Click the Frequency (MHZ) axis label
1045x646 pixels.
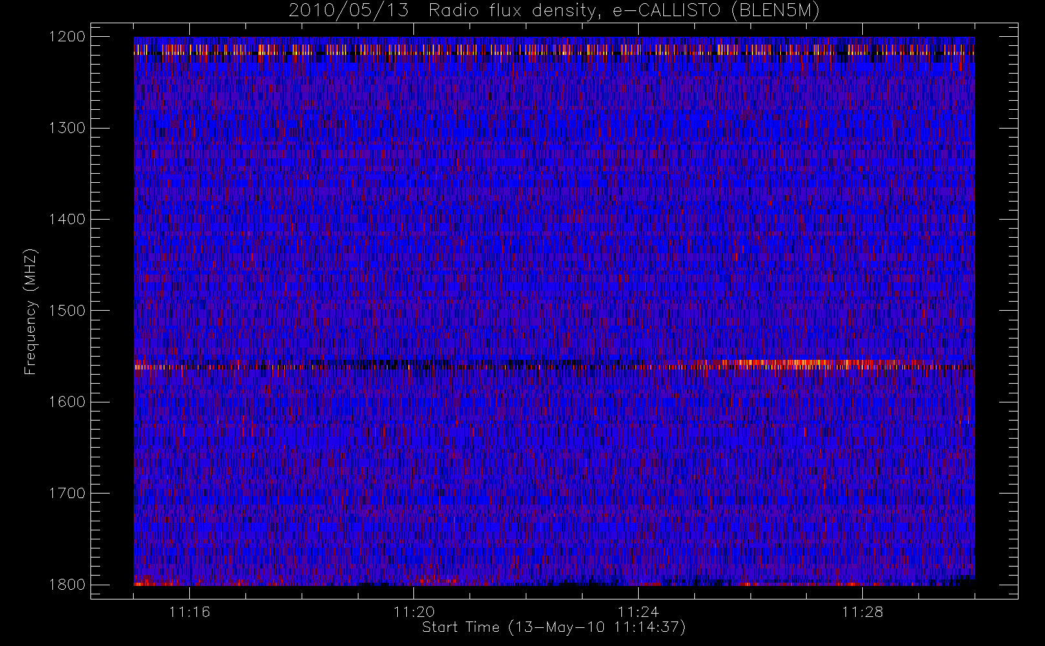click(x=30, y=312)
